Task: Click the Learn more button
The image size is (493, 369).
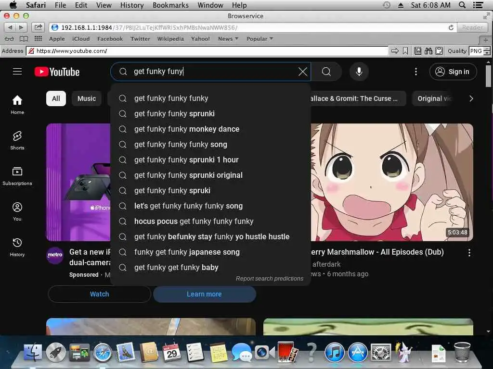Action: point(204,294)
